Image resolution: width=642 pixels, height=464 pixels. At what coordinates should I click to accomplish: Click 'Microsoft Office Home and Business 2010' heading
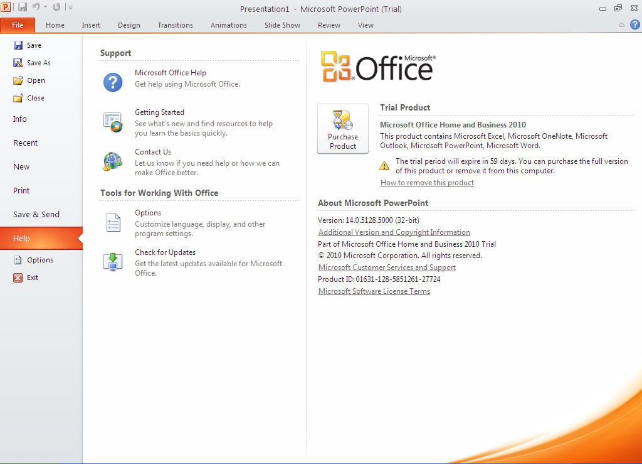453,124
